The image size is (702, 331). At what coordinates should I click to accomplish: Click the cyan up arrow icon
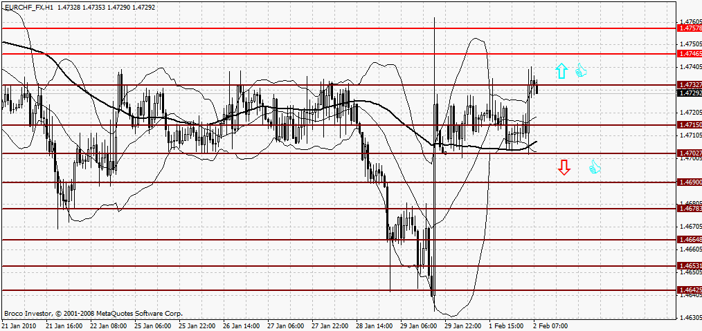coord(561,70)
